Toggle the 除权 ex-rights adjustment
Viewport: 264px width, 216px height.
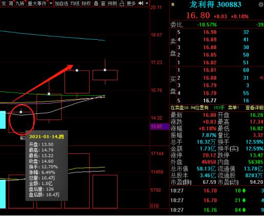click(x=86, y=3)
